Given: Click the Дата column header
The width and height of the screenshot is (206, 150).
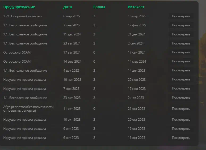Looking at the screenshot, I should coord(68,7).
